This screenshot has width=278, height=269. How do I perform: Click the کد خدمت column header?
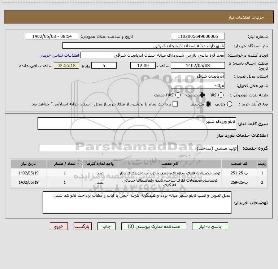point(239,164)
